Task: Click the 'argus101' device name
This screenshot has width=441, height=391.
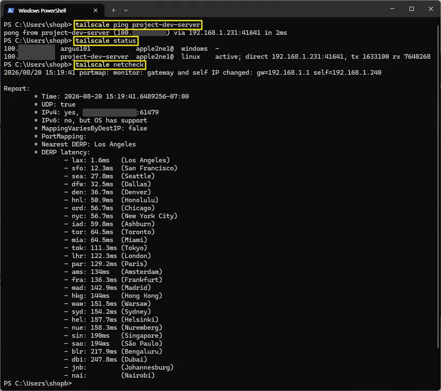Action: pos(75,49)
